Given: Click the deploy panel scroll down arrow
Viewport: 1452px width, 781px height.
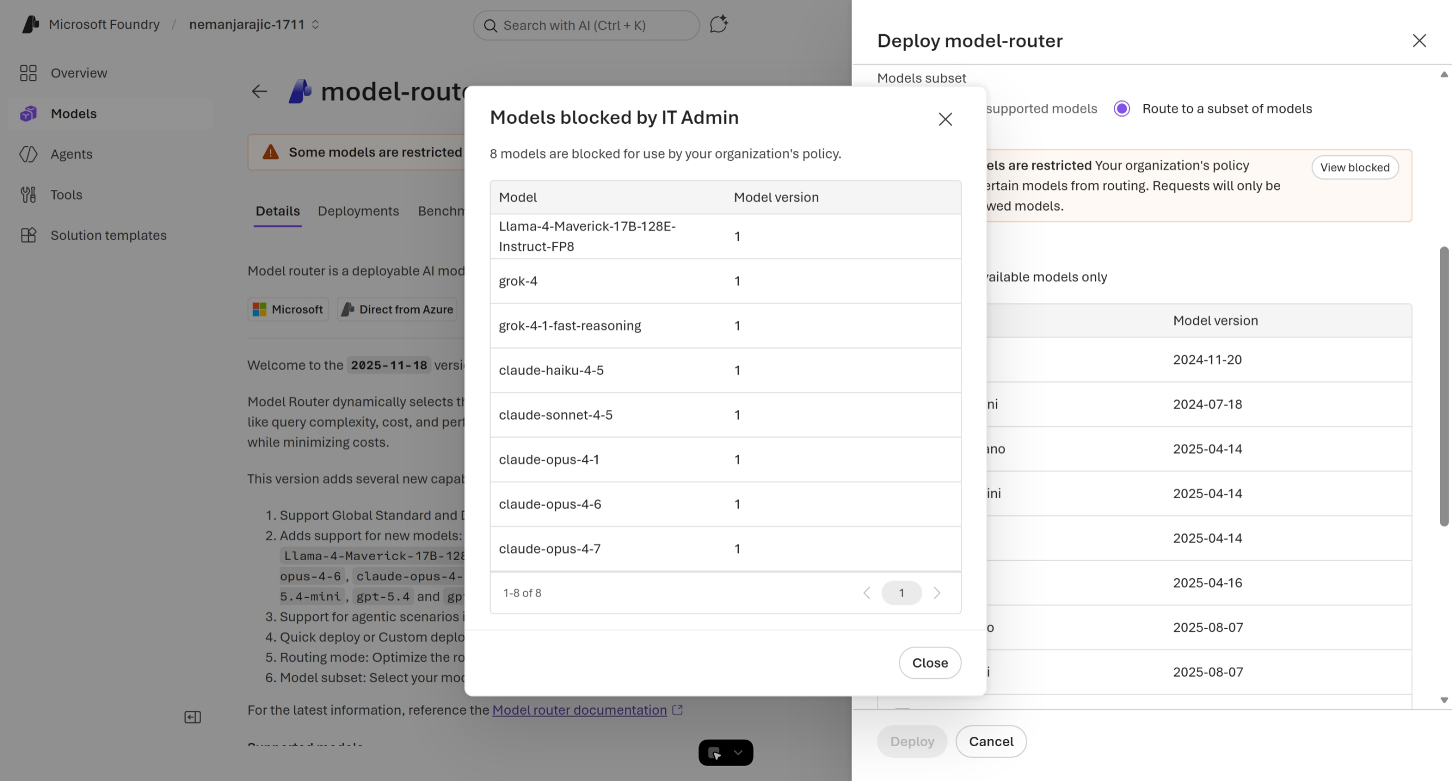Looking at the screenshot, I should (x=1444, y=700).
